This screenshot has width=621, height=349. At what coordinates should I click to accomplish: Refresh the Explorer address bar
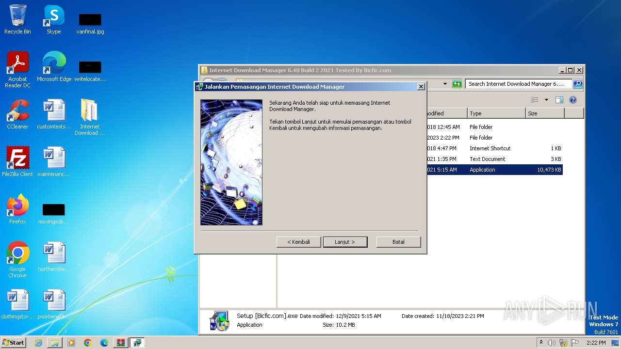tap(457, 84)
